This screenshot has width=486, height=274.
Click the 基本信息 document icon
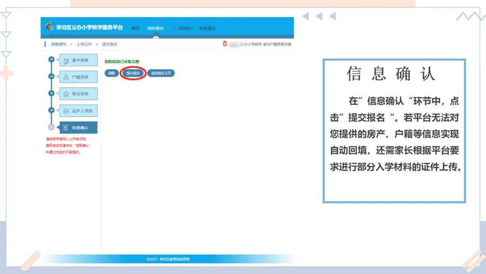pos(66,60)
